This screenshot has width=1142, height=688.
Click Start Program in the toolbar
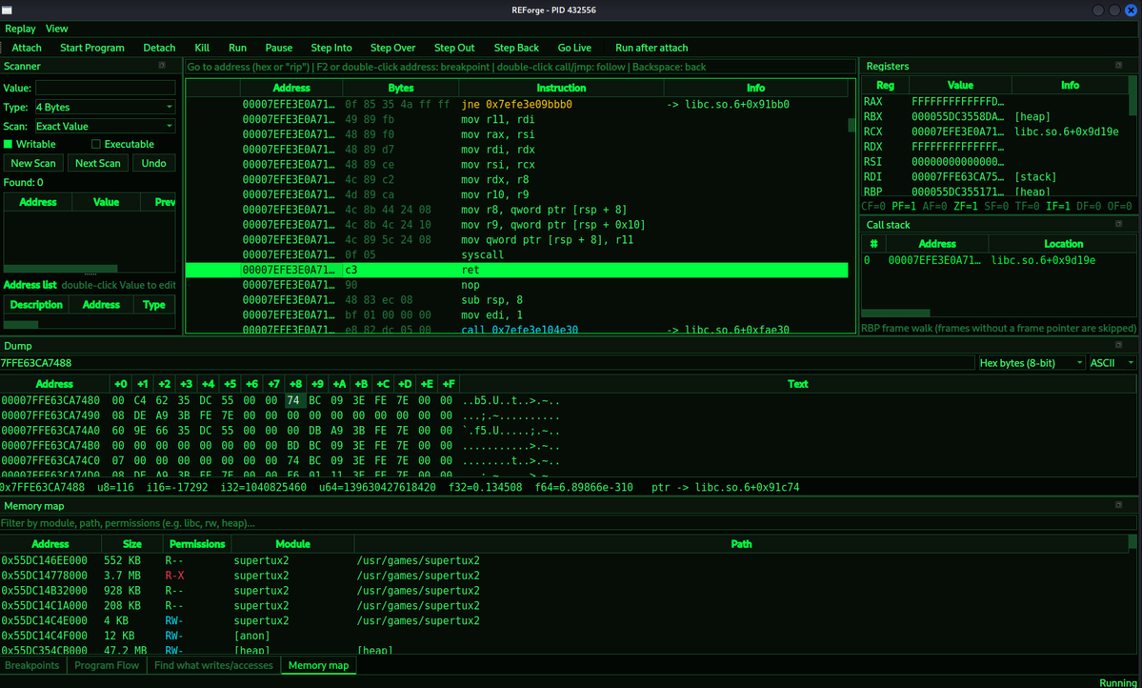click(x=91, y=48)
